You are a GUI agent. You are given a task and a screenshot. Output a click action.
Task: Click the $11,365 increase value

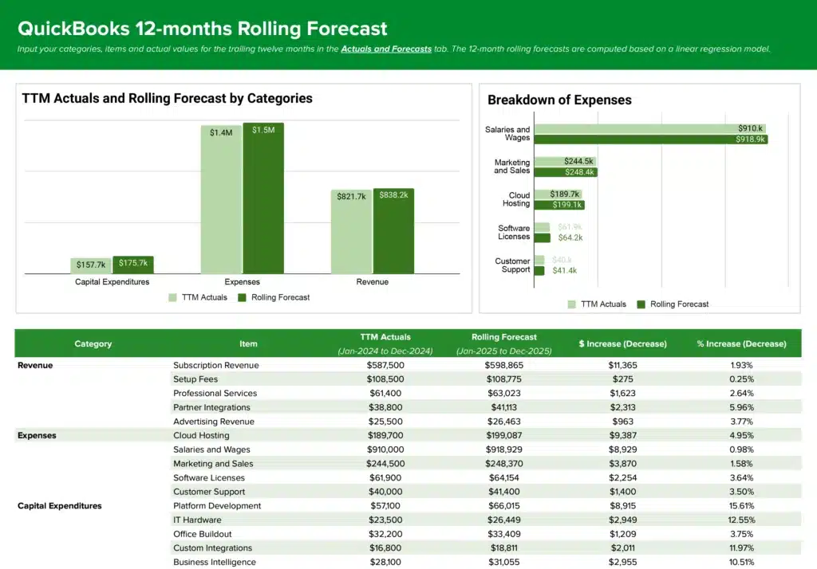[x=622, y=366]
